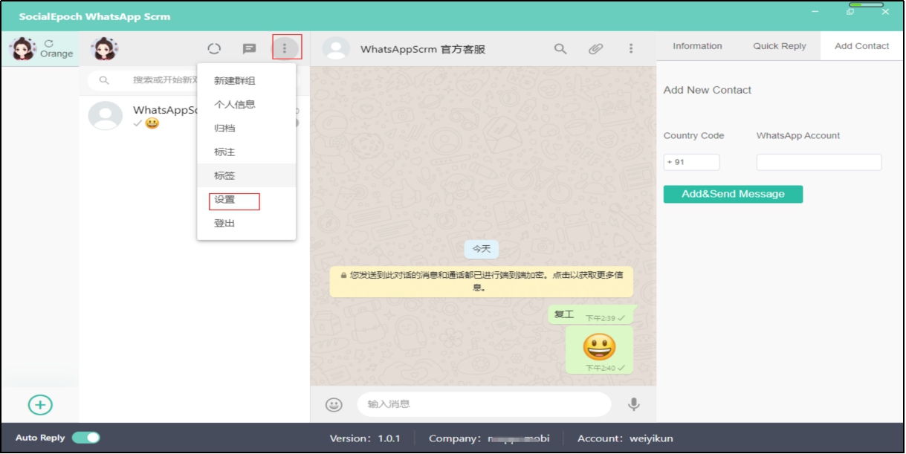Choose 个人信息 from the menu

coord(247,104)
